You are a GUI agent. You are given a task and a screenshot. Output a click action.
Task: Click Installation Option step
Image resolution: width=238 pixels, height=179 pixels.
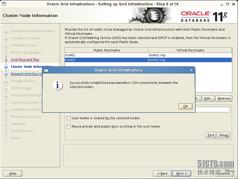tap(25, 38)
